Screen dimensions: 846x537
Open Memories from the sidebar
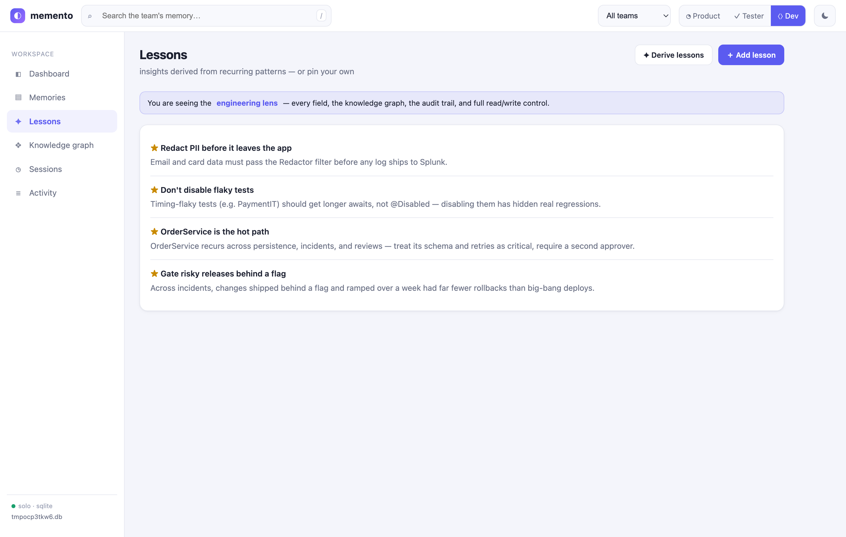pyautogui.click(x=62, y=98)
